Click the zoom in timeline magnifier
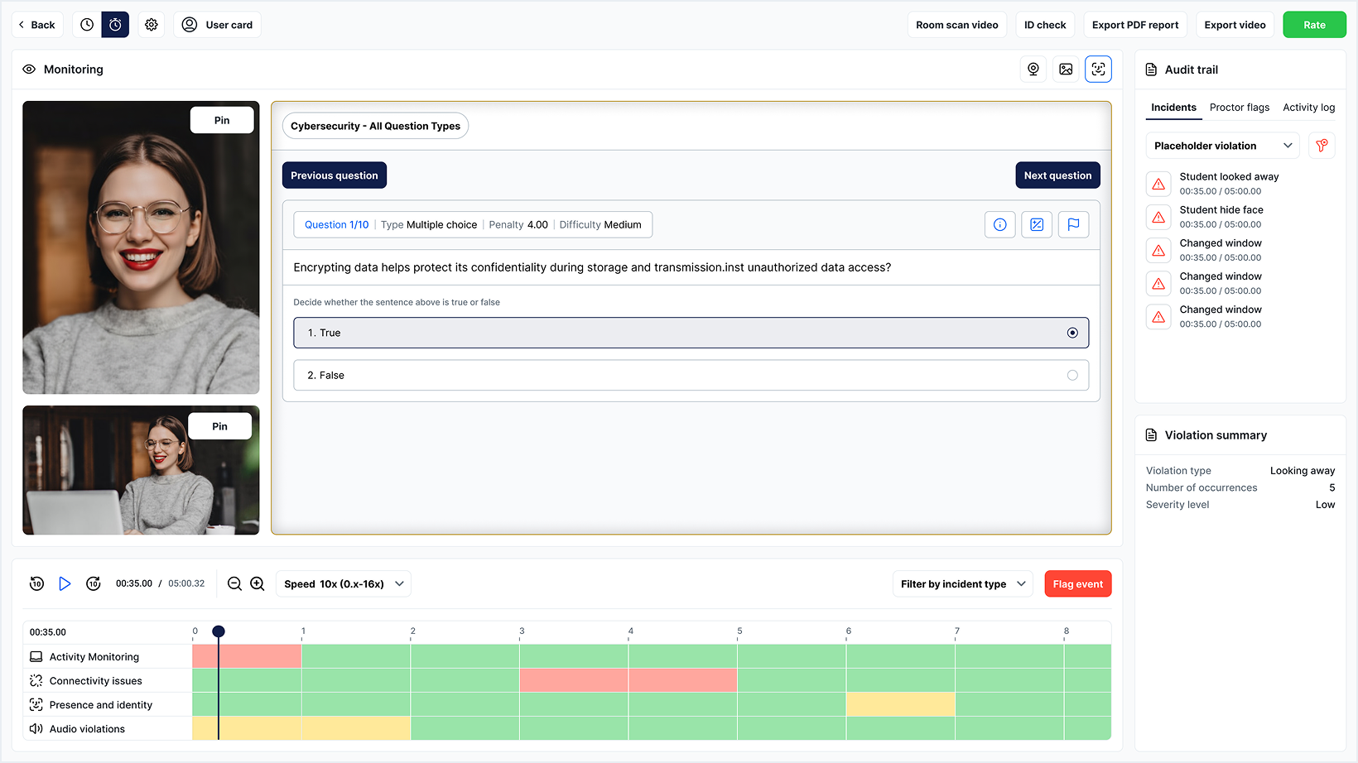This screenshot has height=763, width=1358. point(258,583)
